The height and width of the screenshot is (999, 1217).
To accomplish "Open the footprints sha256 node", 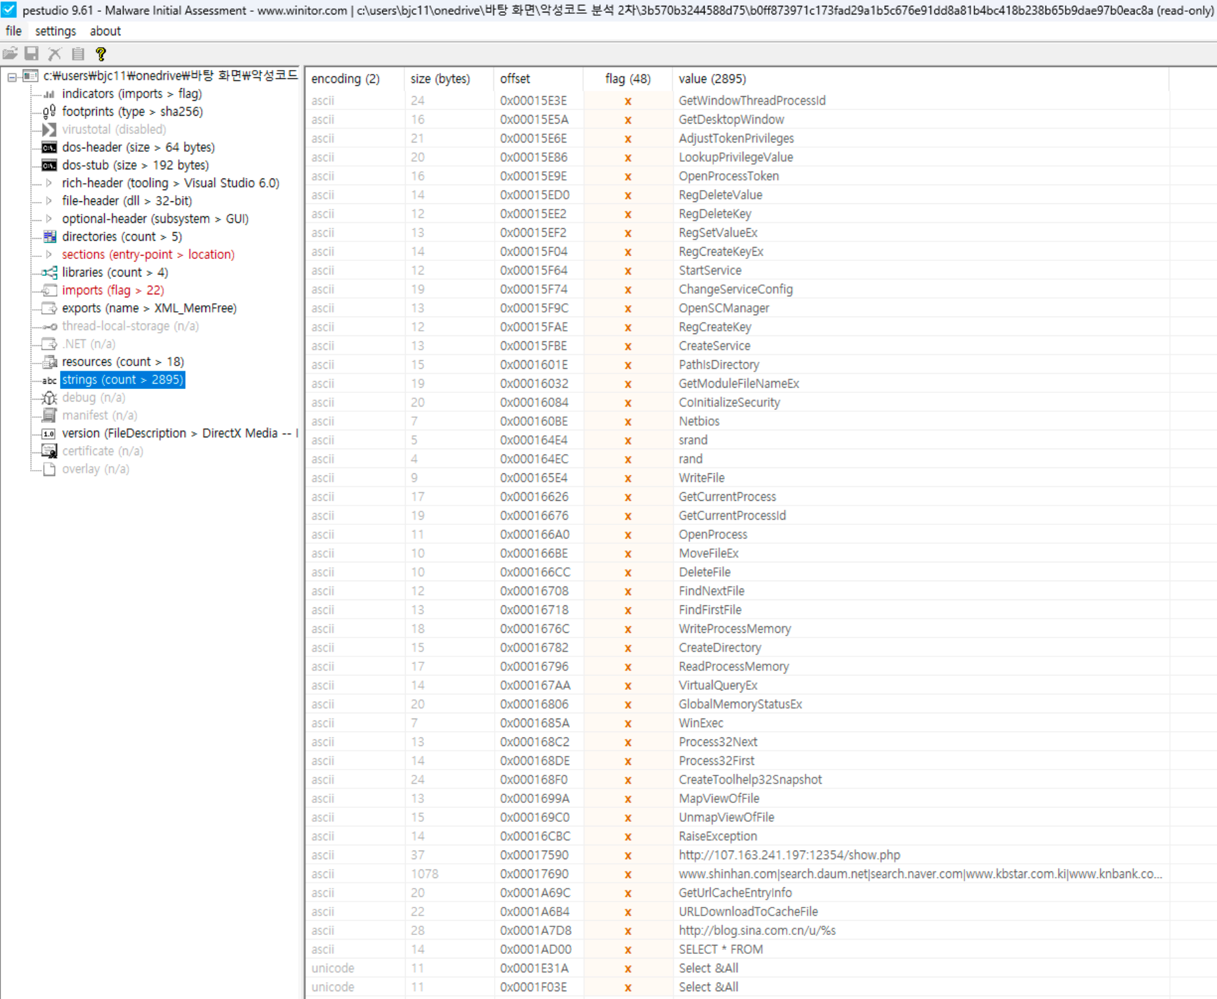I will (x=132, y=111).
